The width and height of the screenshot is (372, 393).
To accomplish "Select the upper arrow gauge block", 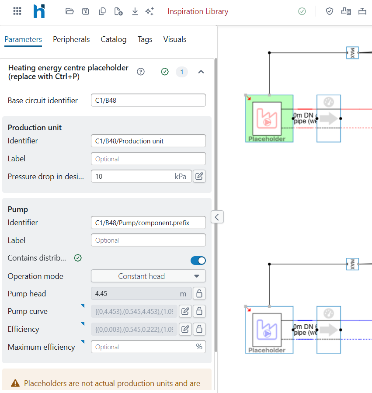I will [x=329, y=118].
